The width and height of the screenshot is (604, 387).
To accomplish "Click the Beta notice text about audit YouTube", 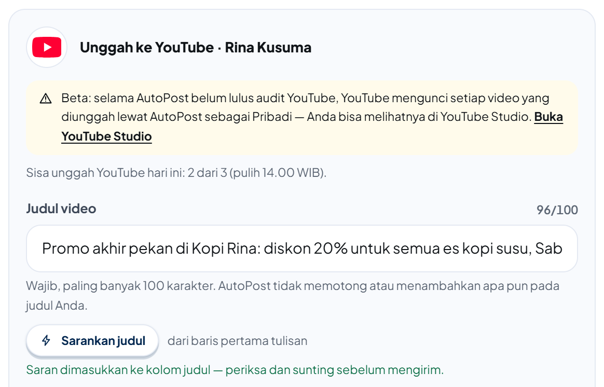I will tap(312, 117).
